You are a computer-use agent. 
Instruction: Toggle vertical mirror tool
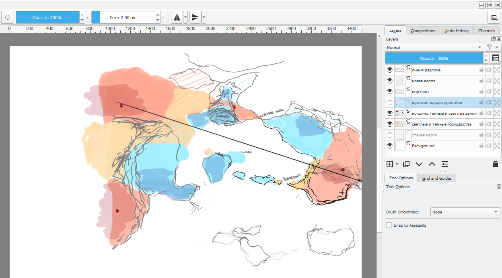click(x=195, y=18)
